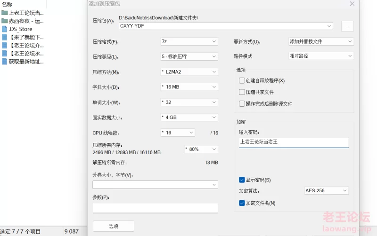
Task: Click the 选项 button at bottom
Action: click(x=114, y=226)
